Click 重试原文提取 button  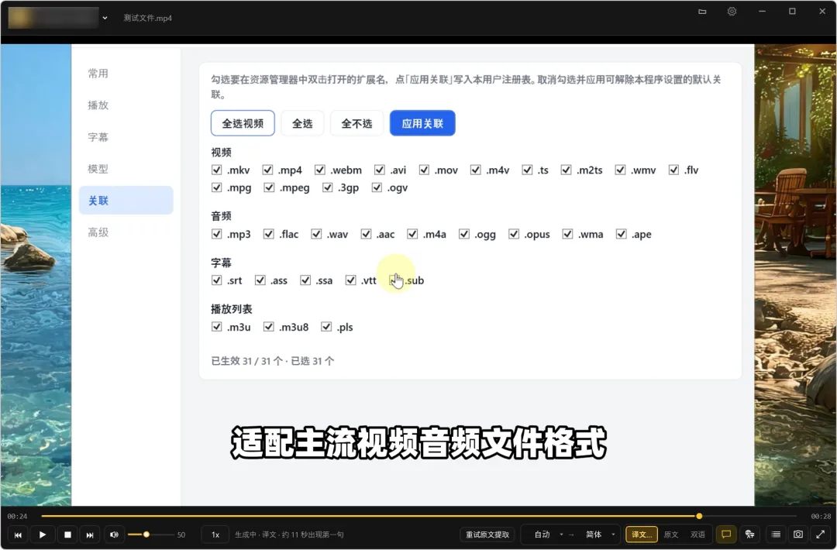[487, 535]
